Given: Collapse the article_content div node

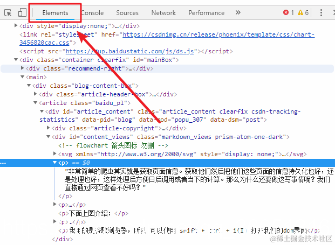Looking at the screenshot, I should [42, 111].
